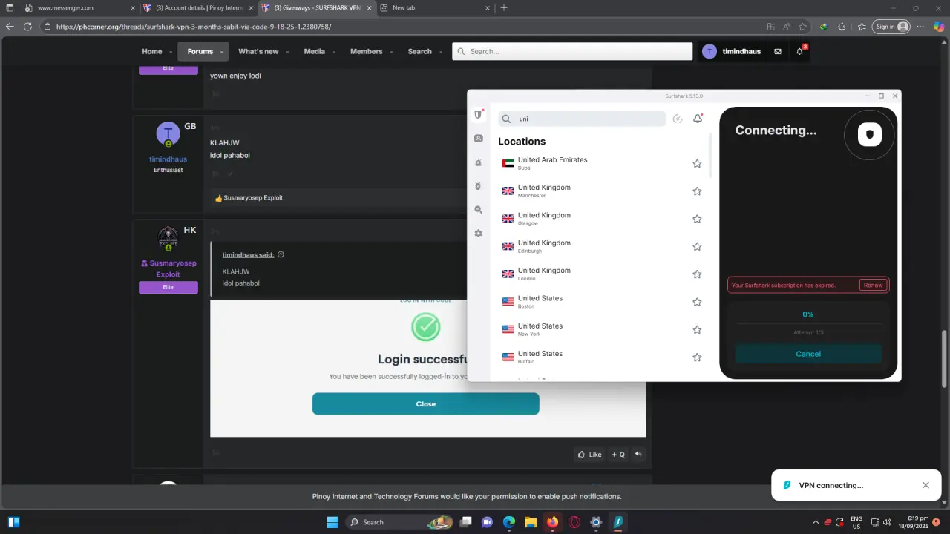Favorite the United States Boston location
Image resolution: width=950 pixels, height=534 pixels.
(x=697, y=302)
